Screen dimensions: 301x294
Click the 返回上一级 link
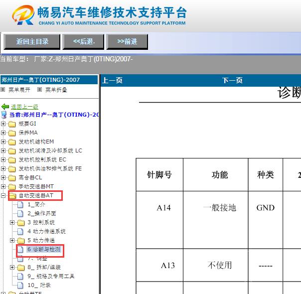click(x=24, y=107)
